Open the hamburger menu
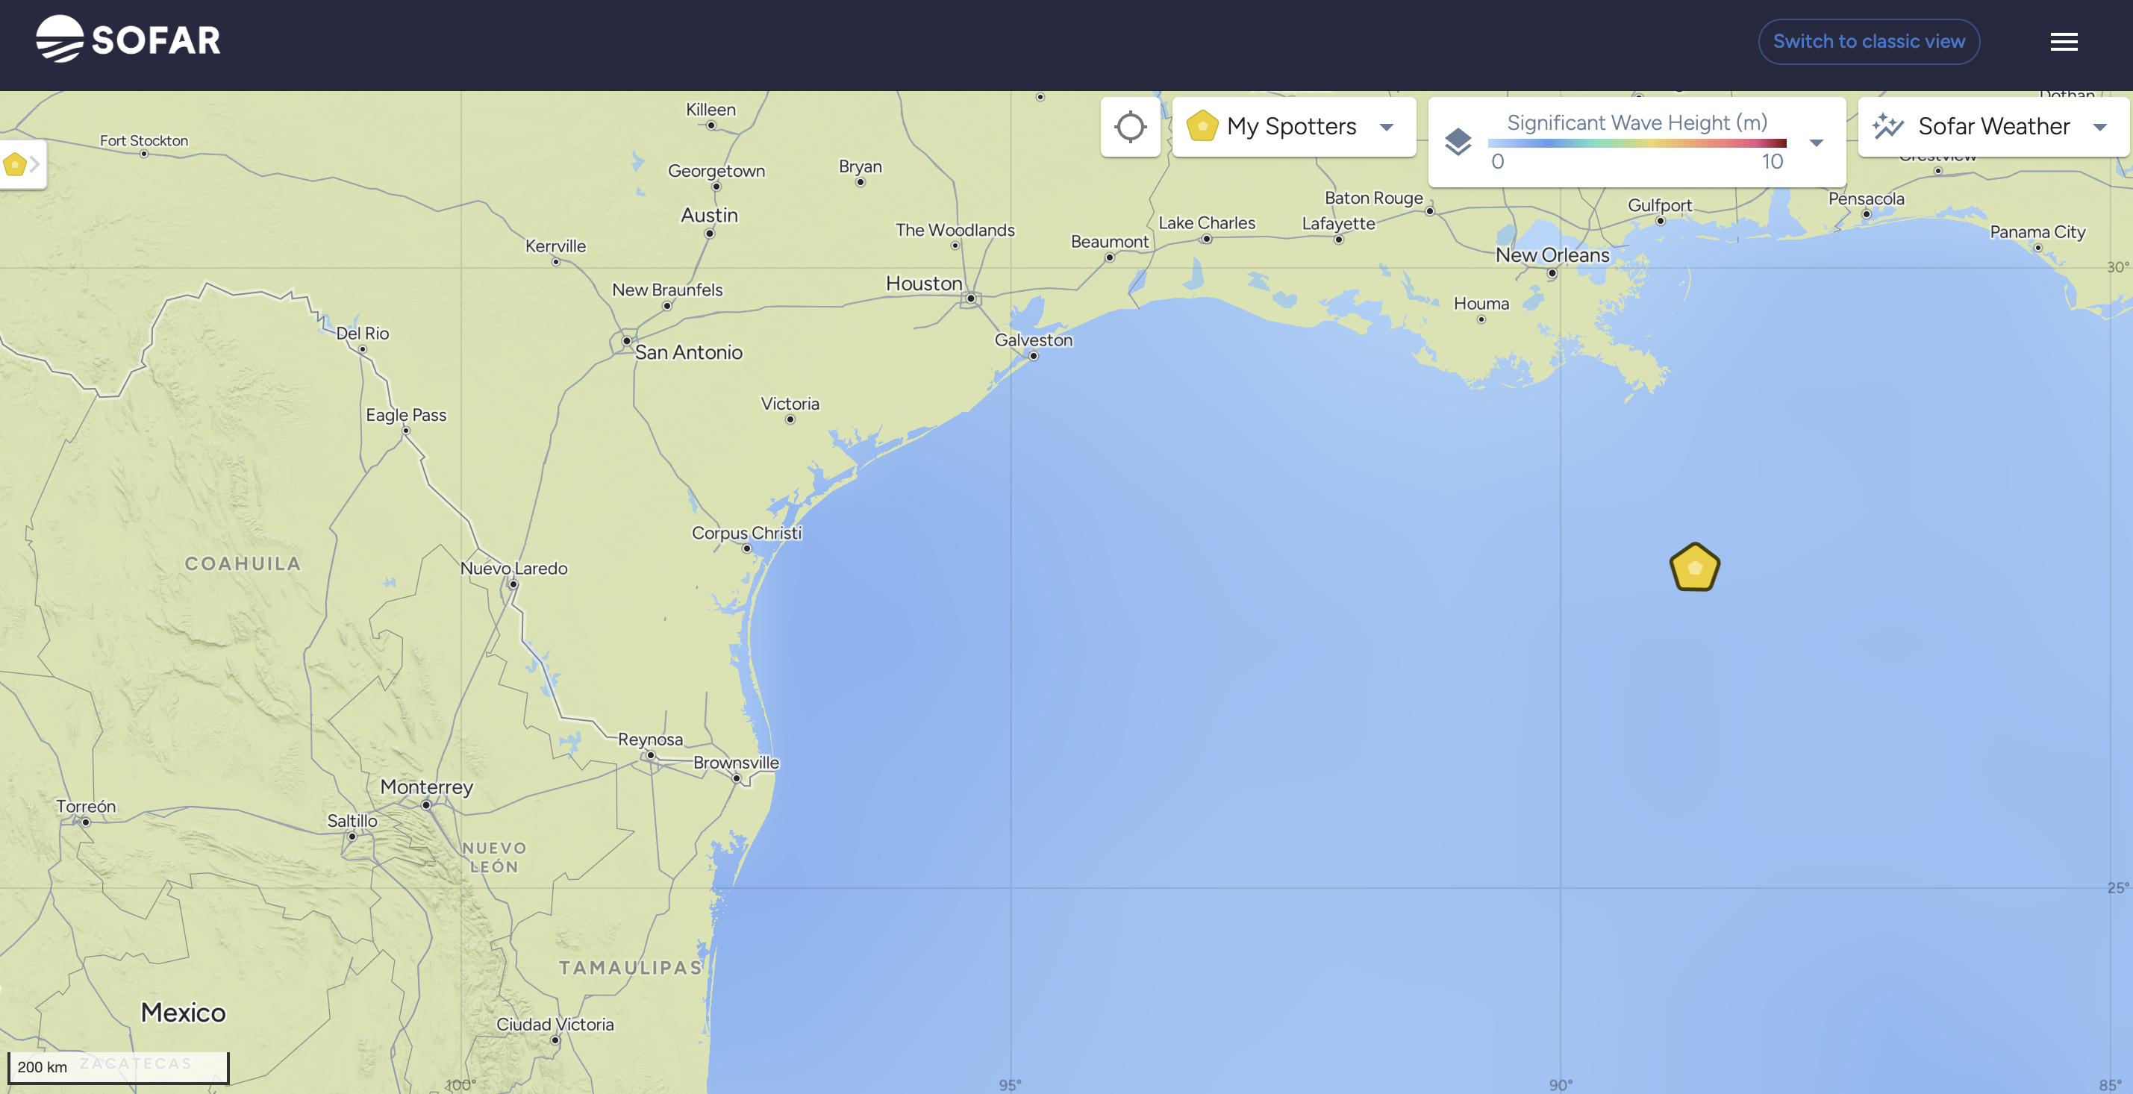This screenshot has width=2133, height=1094. pyautogui.click(x=2064, y=41)
